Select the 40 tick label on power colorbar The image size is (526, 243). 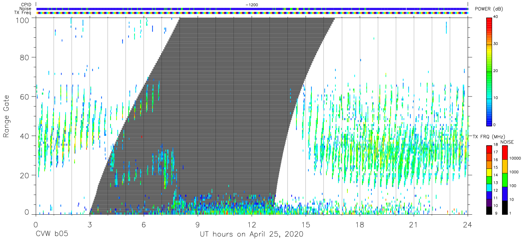496,17
